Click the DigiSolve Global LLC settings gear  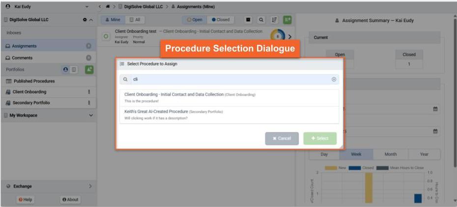pos(85,20)
